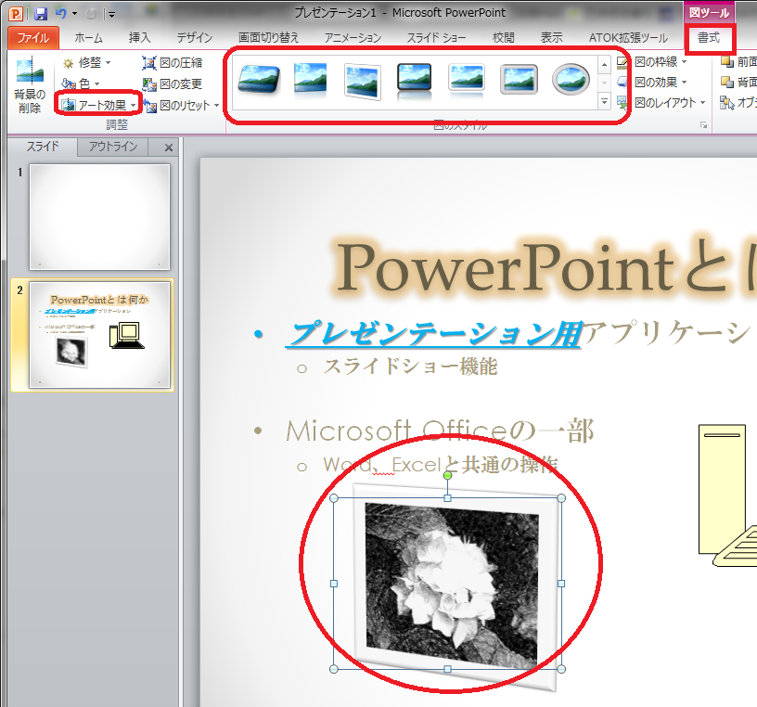Image resolution: width=757 pixels, height=707 pixels.
Task: Click the slide title starting with PowerPointと
Action: [546, 267]
